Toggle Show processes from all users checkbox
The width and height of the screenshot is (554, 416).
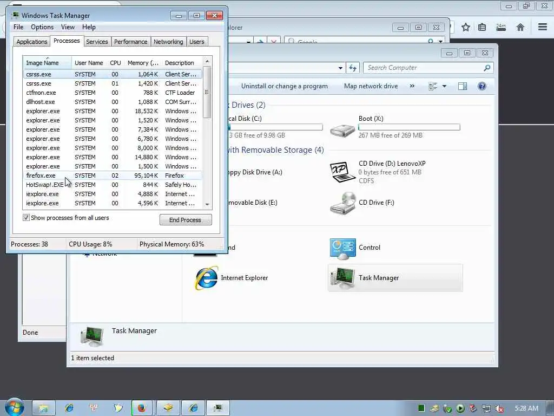26,218
